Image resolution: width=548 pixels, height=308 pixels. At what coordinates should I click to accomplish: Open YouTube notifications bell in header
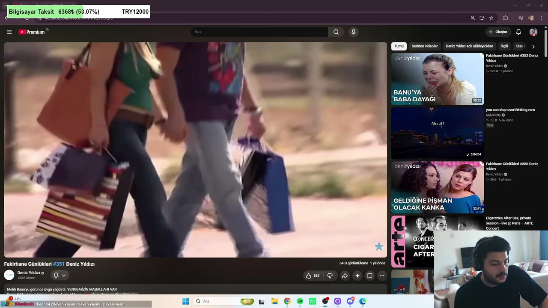[x=518, y=32]
